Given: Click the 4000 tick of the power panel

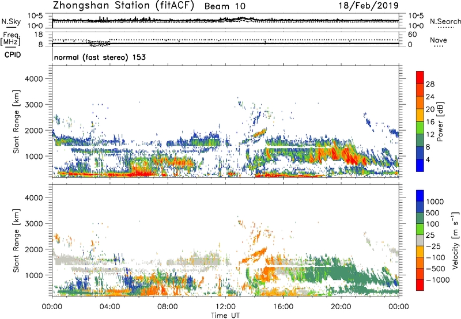Looking at the screenshot, I should click(x=33, y=79).
